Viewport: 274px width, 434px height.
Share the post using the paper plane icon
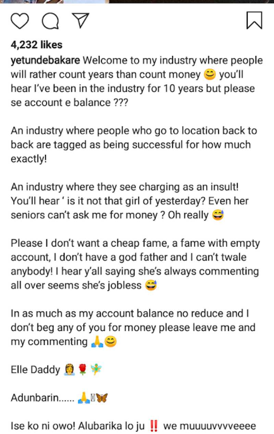click(80, 21)
